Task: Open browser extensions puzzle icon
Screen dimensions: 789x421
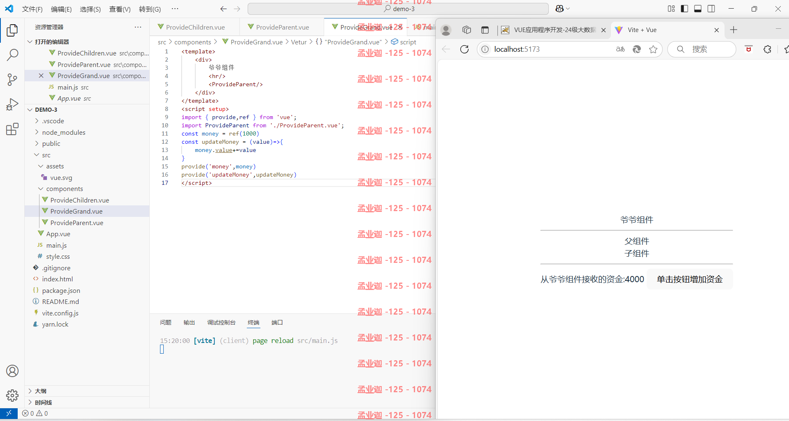Action: (x=768, y=49)
